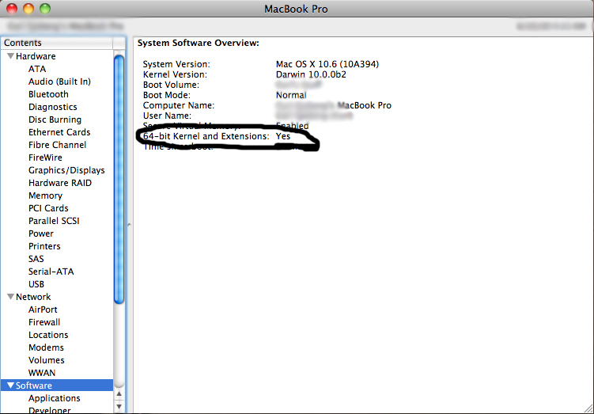Select USB in Hardware list
The image size is (594, 414).
36,284
